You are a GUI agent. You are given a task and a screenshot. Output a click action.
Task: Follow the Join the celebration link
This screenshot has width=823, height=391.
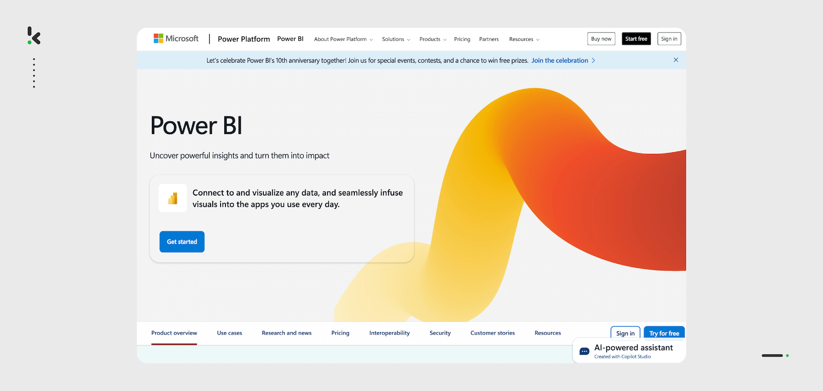(560, 61)
